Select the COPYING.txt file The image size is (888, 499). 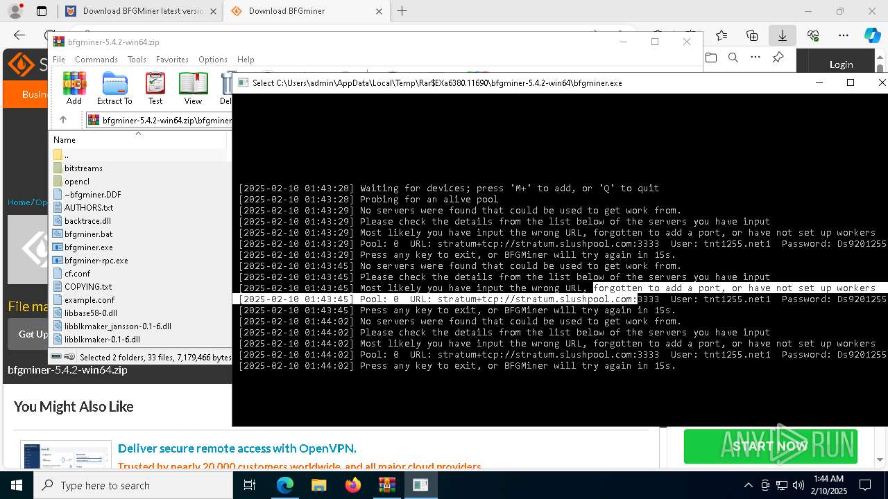[x=87, y=287]
